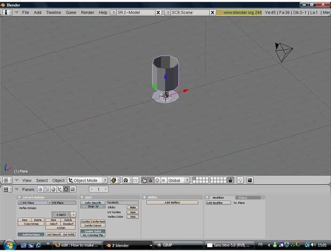Screen dimensions: 331x252
Task: Click the Set Solid button
Action: (69, 234)
